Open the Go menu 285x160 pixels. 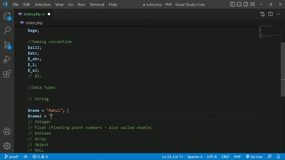pos(71,4)
